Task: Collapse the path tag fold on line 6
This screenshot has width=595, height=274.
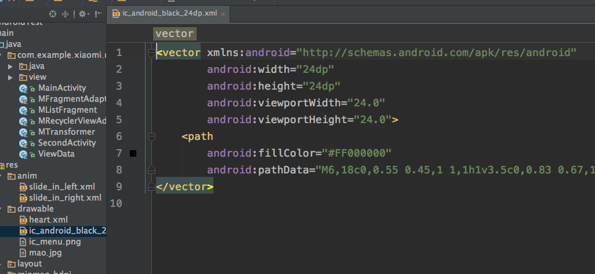Action: 151,137
